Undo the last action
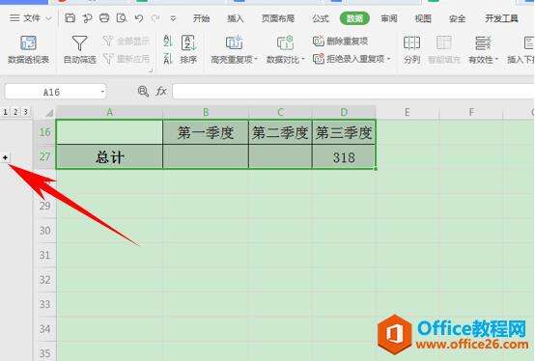The image size is (535, 361). [139, 18]
